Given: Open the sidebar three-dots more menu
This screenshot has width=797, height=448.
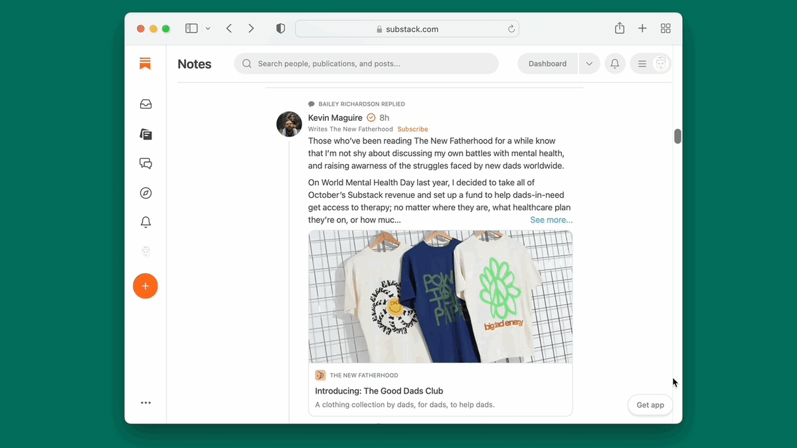Looking at the screenshot, I should coord(145,403).
